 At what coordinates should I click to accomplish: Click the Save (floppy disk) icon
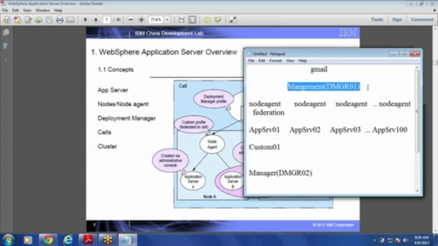(x=49, y=20)
